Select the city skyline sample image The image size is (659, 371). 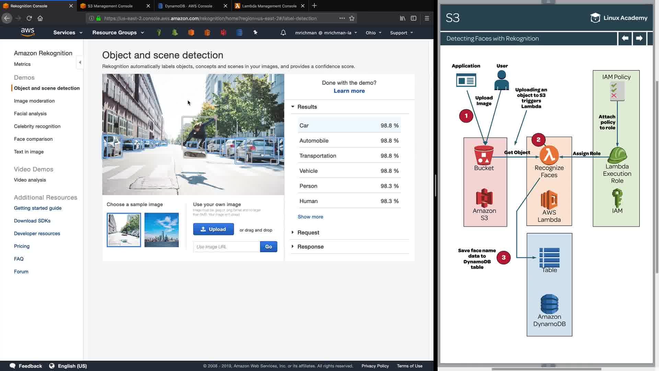pos(161,230)
